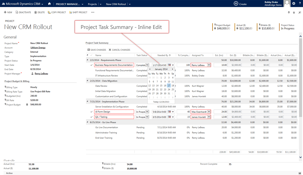The height and width of the screenshot is (175, 303).
Task: Open calendar icon for QA / Testing date
Action: pos(170,117)
